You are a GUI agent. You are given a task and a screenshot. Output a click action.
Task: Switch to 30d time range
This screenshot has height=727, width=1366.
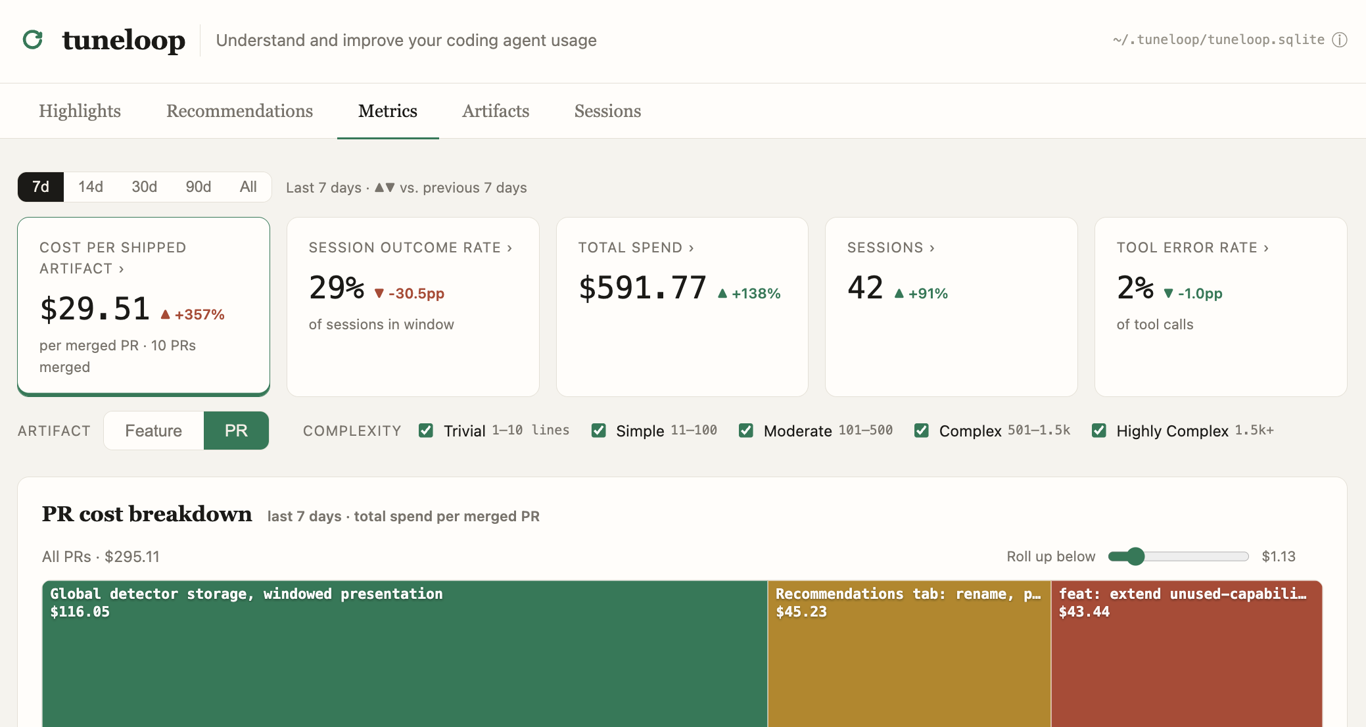click(145, 187)
